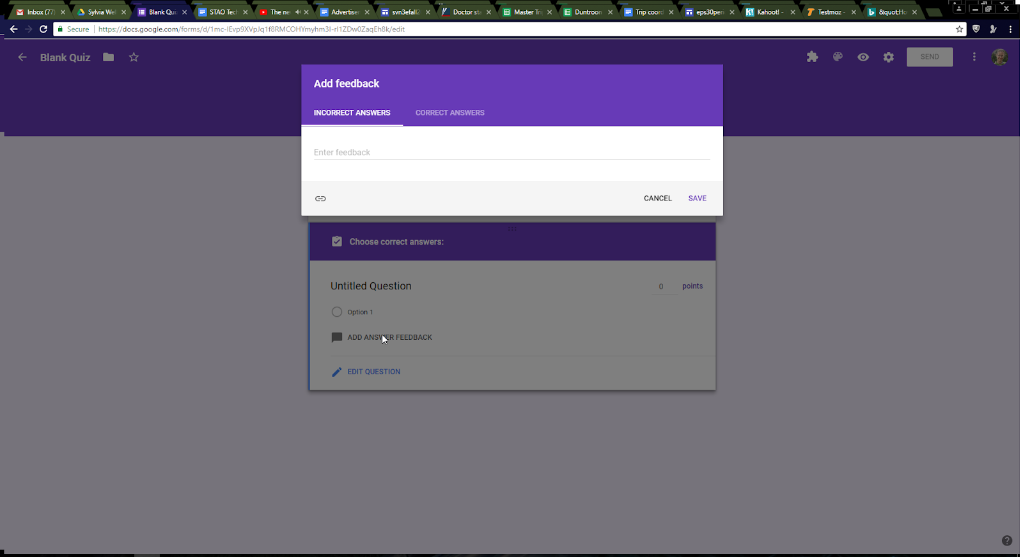Open the add-ons puzzle piece icon
This screenshot has width=1023, height=557.
tap(812, 57)
